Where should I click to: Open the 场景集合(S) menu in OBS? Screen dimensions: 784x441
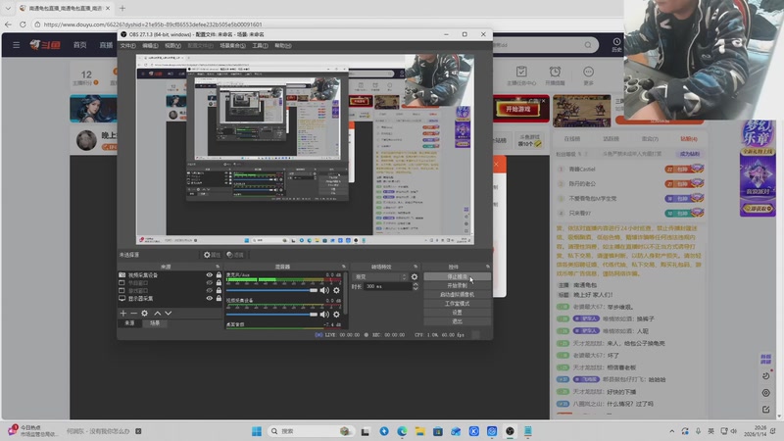pyautogui.click(x=232, y=45)
